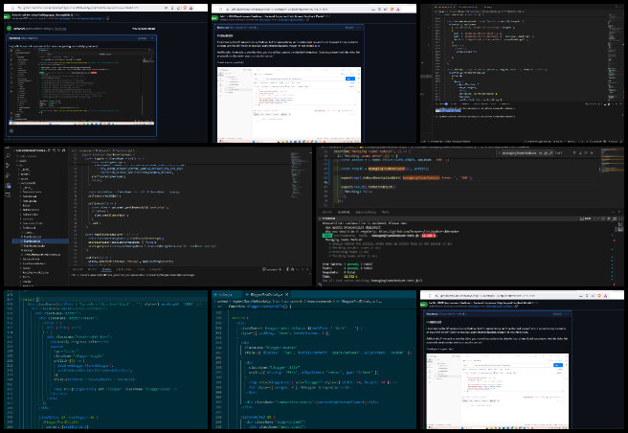The height and width of the screenshot is (433, 628).
Task: Open the comment options menu in the top-left GitHub comment
Action: (x=152, y=38)
